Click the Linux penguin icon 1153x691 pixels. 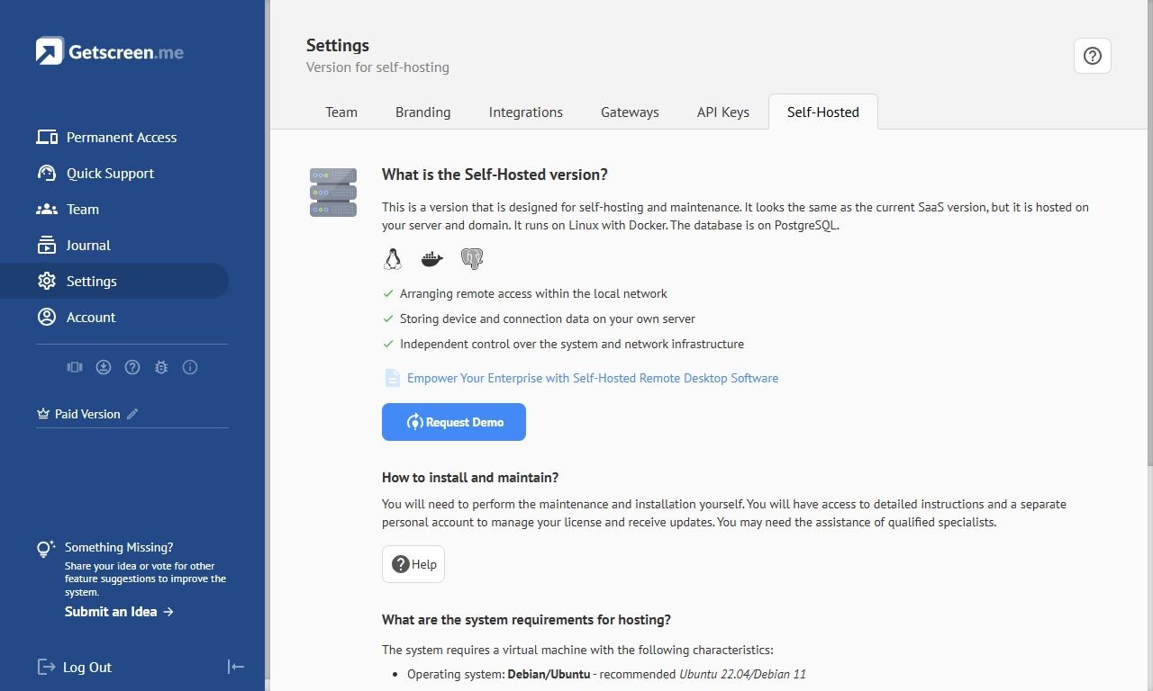(x=392, y=259)
